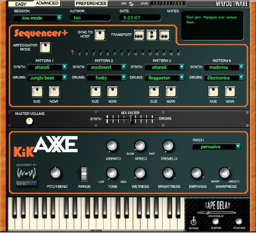Click the Key Latch label below keyboard

[x=96, y=230]
